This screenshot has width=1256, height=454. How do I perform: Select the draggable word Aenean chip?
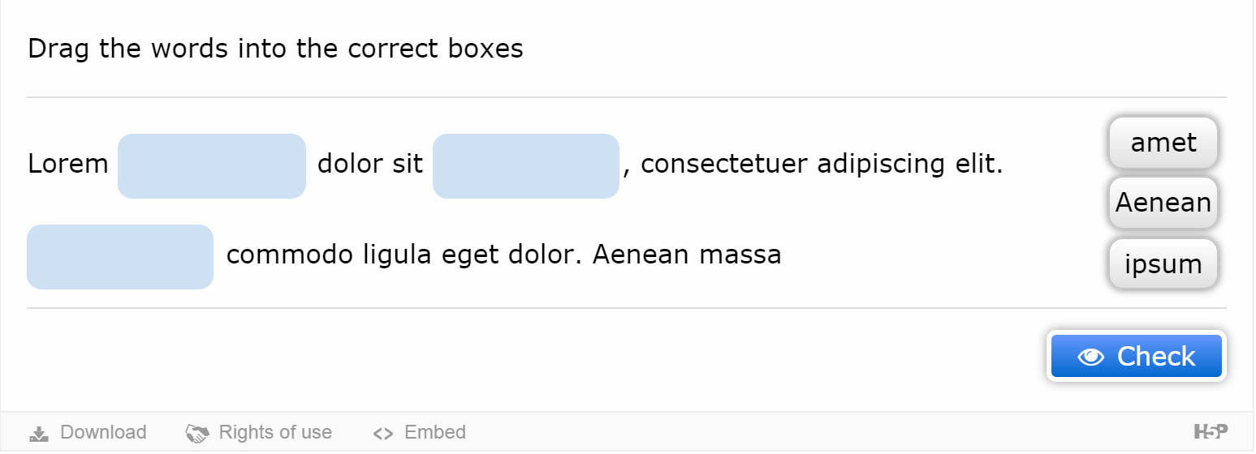(1163, 203)
